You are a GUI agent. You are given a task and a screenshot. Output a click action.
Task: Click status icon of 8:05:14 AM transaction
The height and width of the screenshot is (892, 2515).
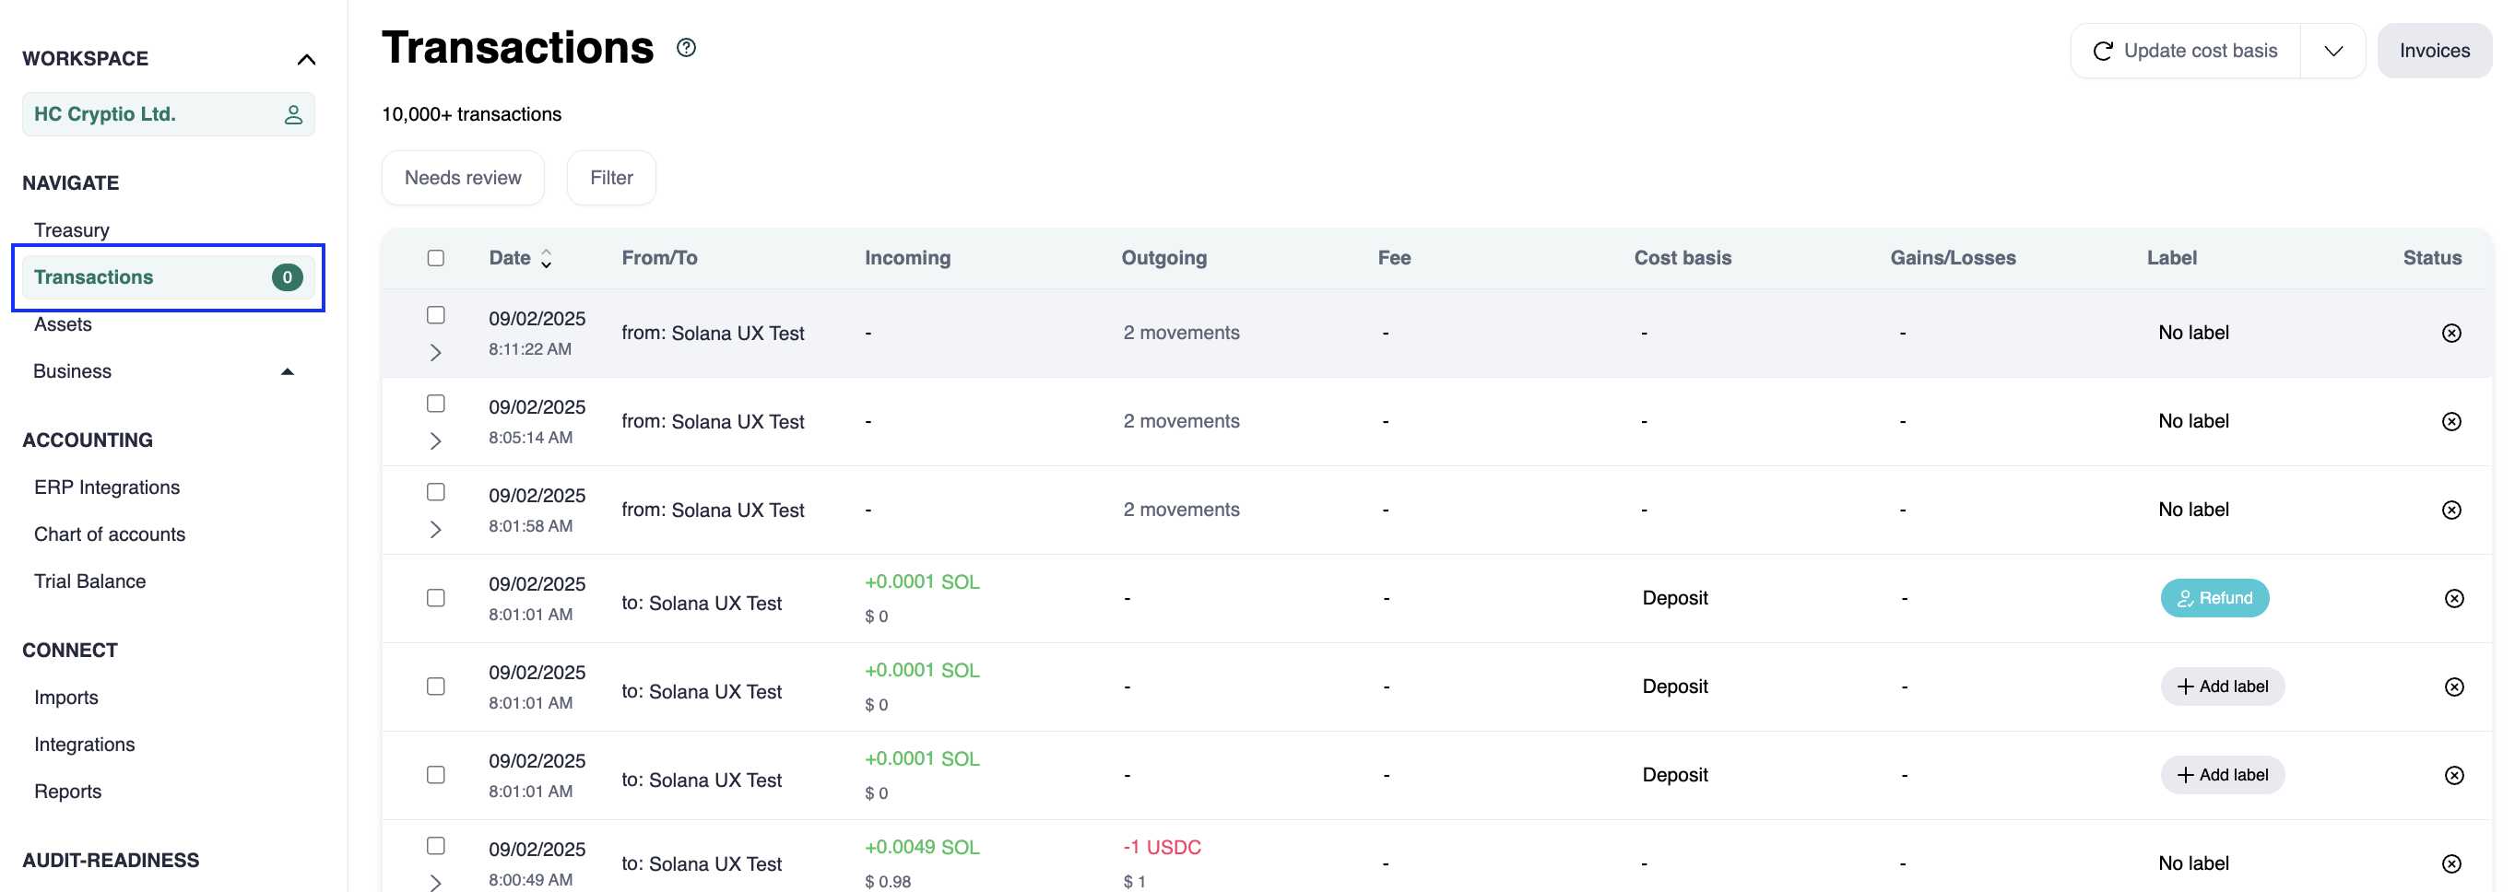click(x=2450, y=422)
